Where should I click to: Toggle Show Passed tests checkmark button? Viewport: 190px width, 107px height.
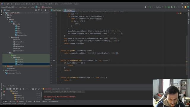[x=7, y=89]
